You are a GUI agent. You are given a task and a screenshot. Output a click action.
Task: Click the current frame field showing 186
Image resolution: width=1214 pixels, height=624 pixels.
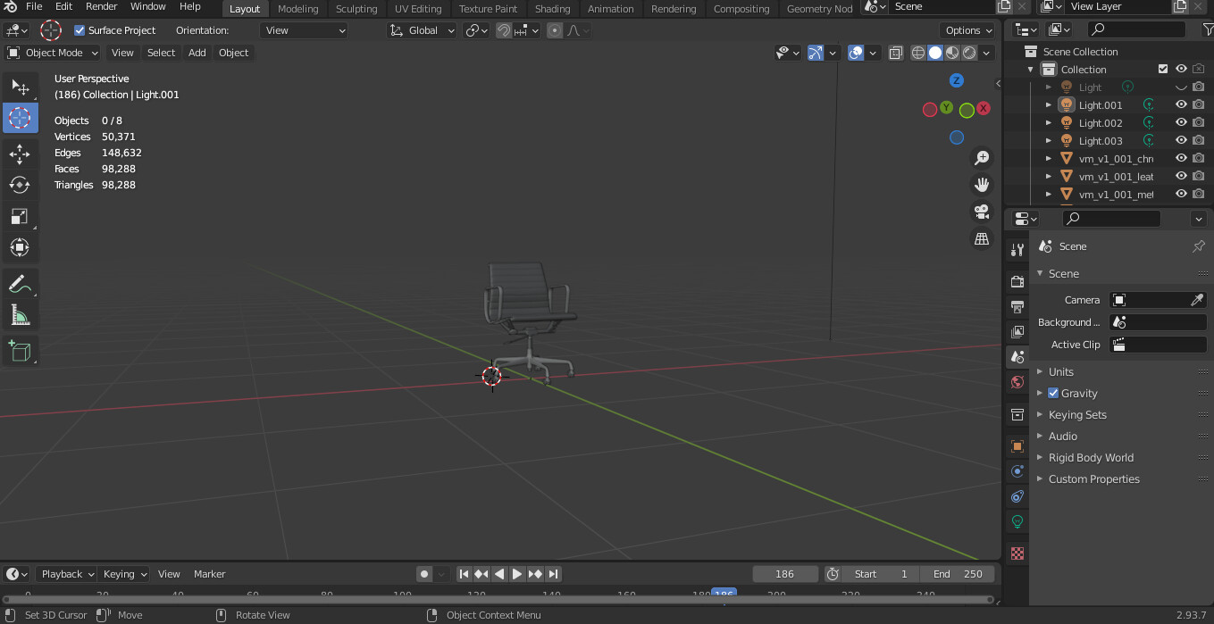(785, 574)
